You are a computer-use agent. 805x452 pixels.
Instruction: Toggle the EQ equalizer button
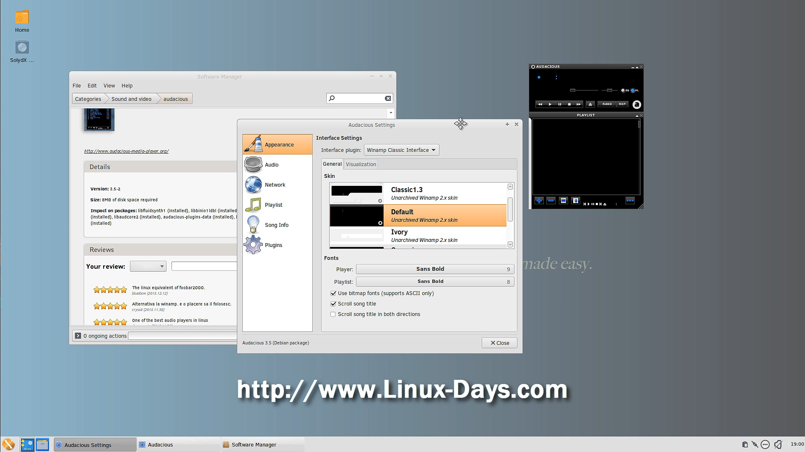625,90
